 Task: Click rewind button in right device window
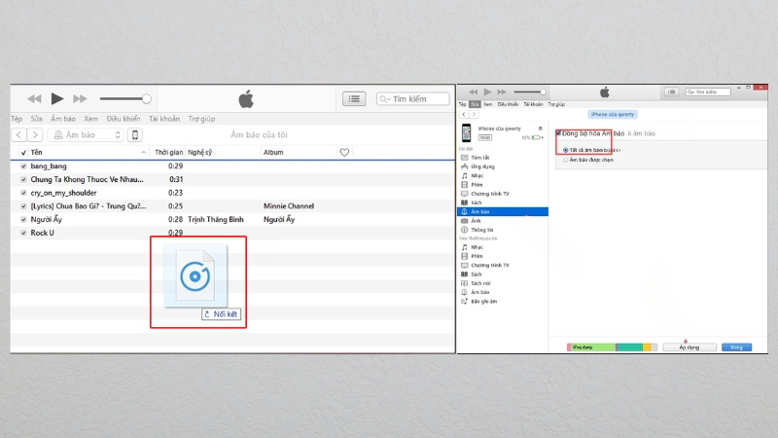click(x=474, y=91)
